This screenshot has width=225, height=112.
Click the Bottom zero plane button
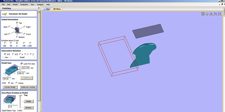tap(28, 107)
